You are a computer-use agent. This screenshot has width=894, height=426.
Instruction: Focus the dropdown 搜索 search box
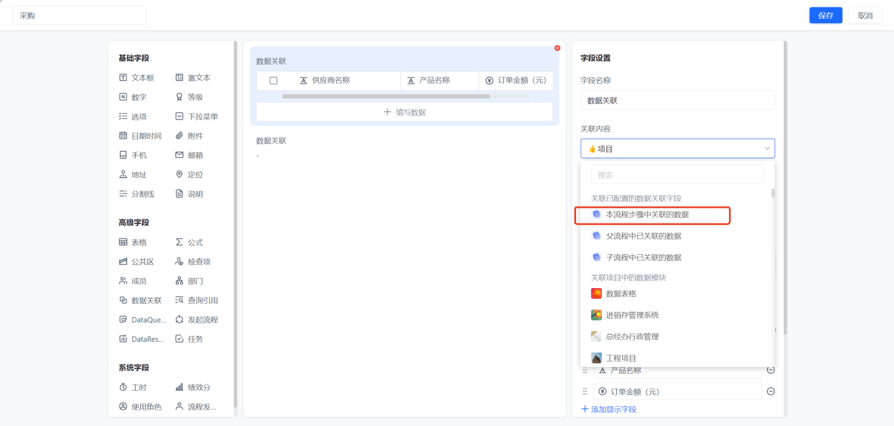(x=677, y=175)
